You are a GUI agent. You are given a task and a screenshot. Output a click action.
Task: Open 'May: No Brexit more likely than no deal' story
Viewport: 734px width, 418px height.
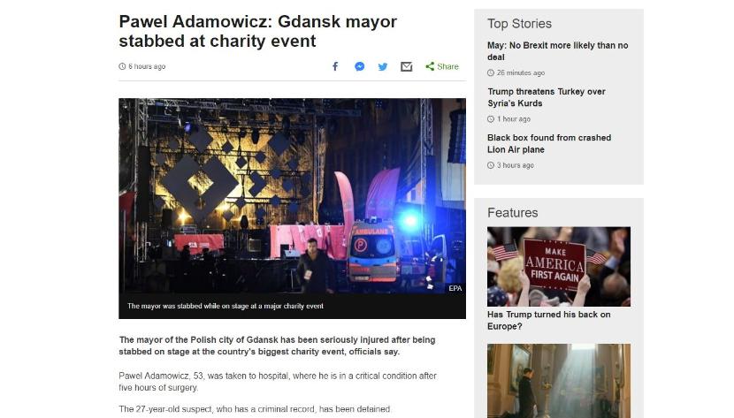[557, 51]
